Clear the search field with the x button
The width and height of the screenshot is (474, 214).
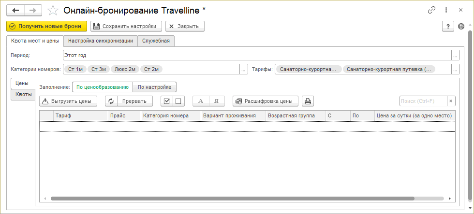click(x=451, y=101)
